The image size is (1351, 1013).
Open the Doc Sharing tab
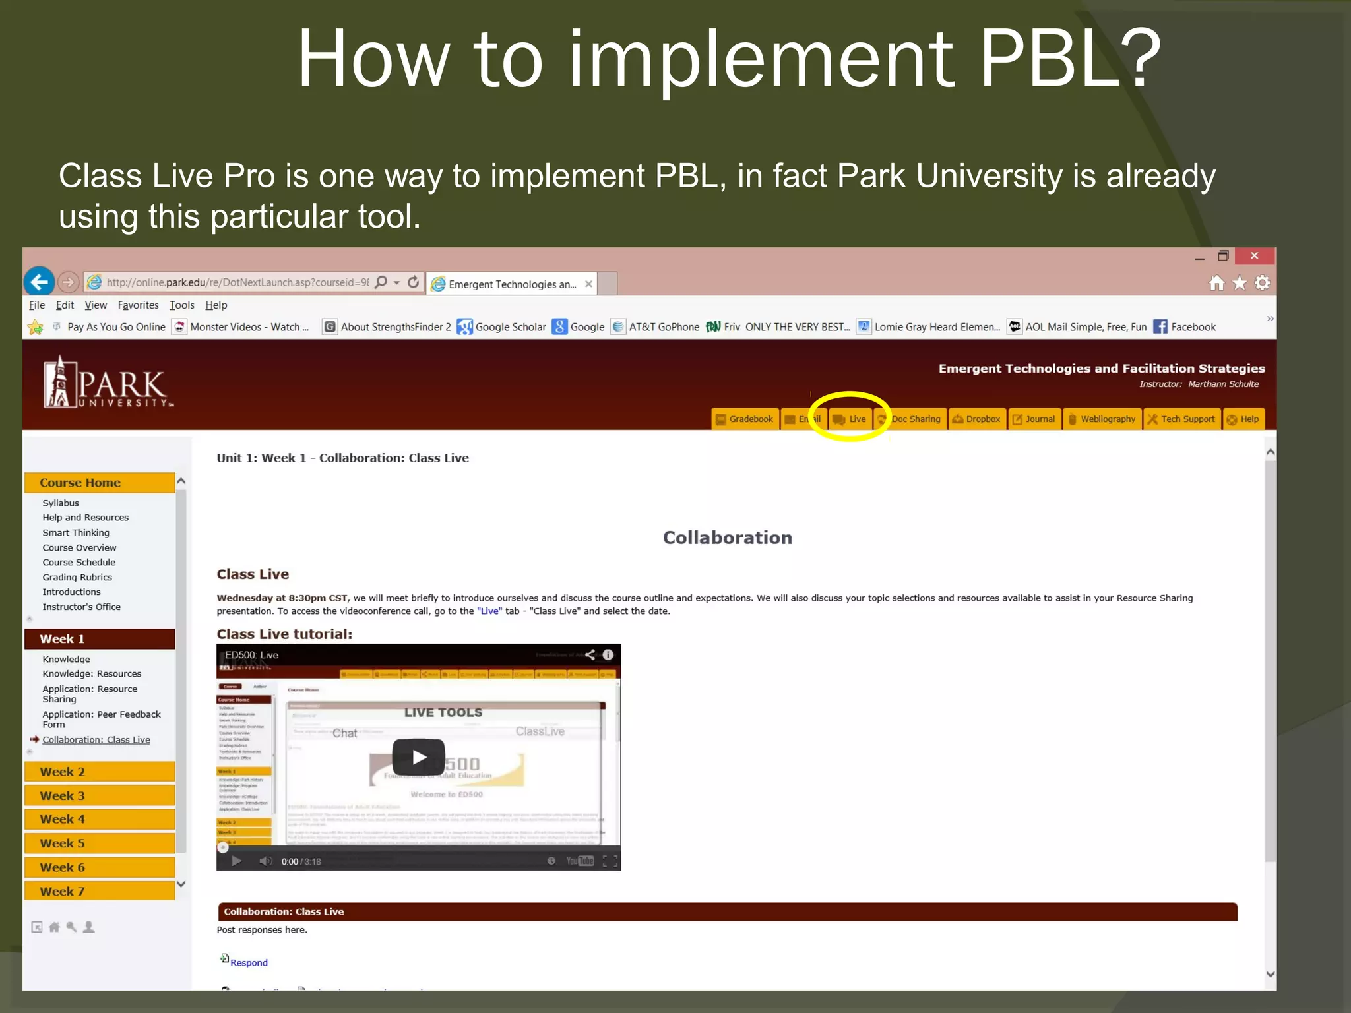(910, 419)
